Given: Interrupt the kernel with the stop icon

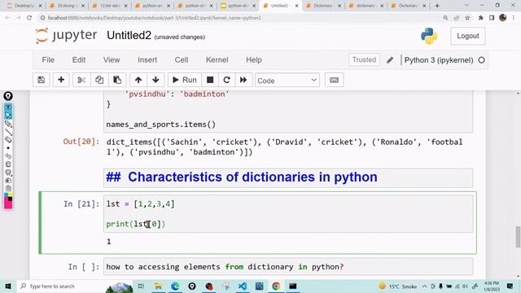Looking at the screenshot, I should 210,80.
